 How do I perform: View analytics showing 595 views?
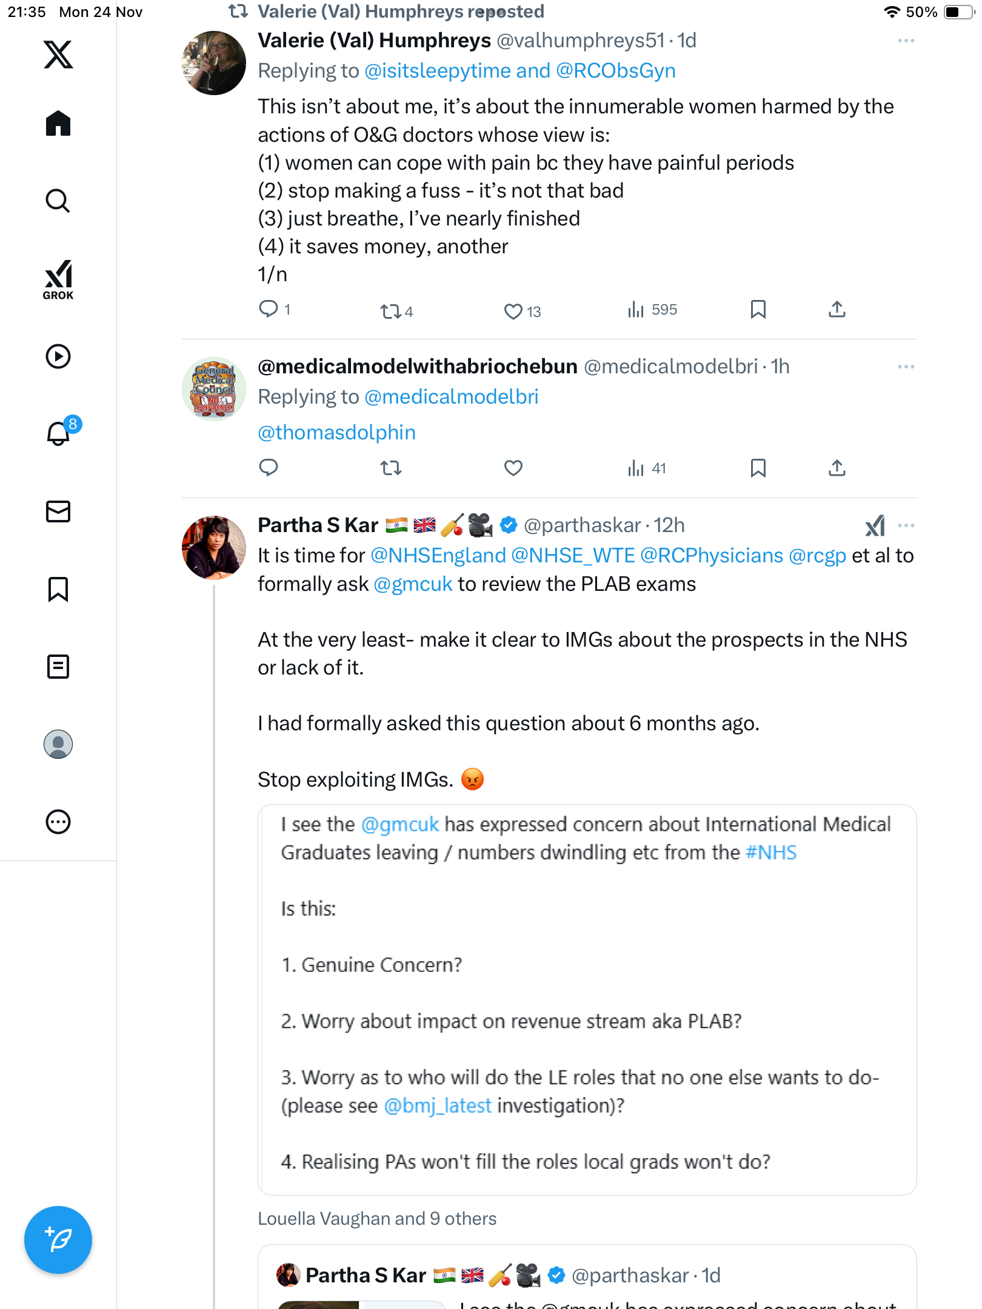coord(652,310)
